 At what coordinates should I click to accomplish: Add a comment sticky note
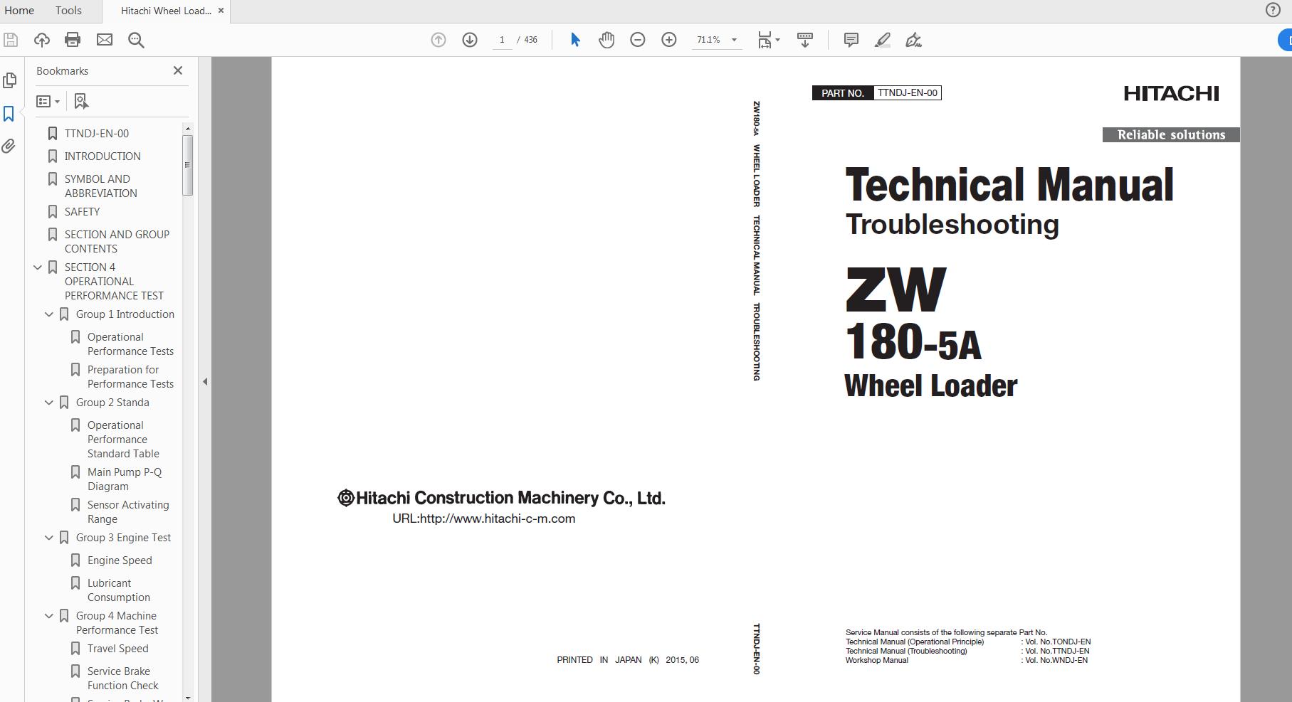click(851, 40)
